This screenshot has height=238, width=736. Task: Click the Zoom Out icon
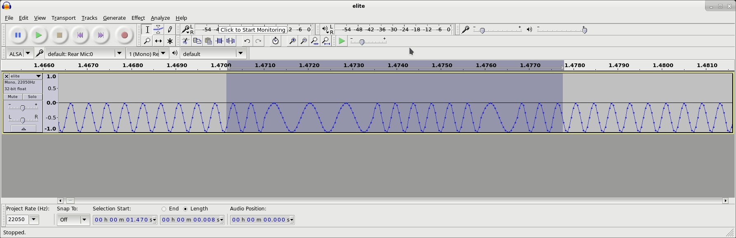(x=303, y=41)
